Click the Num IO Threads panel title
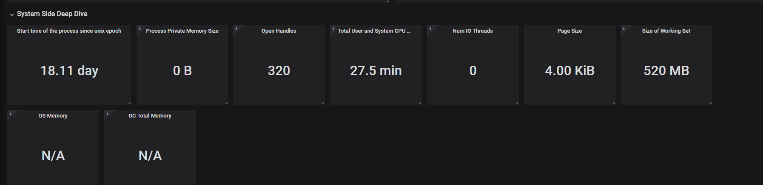The height and width of the screenshot is (185, 763). (x=473, y=31)
